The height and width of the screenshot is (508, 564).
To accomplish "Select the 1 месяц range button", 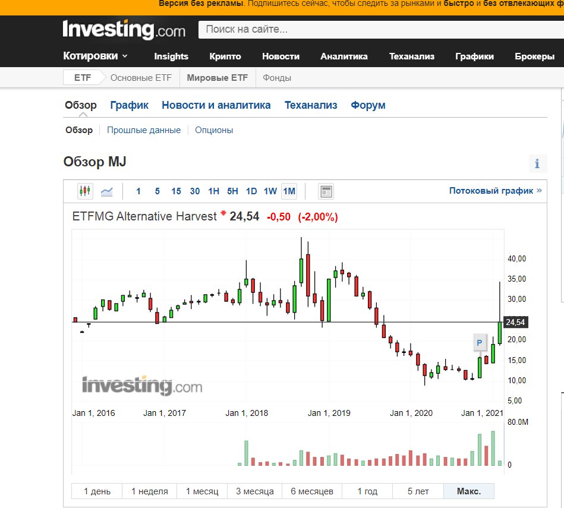I will click(x=202, y=491).
